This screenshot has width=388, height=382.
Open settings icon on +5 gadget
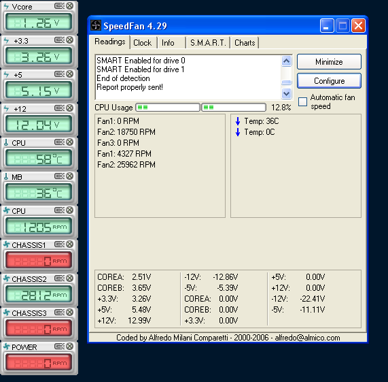point(59,74)
